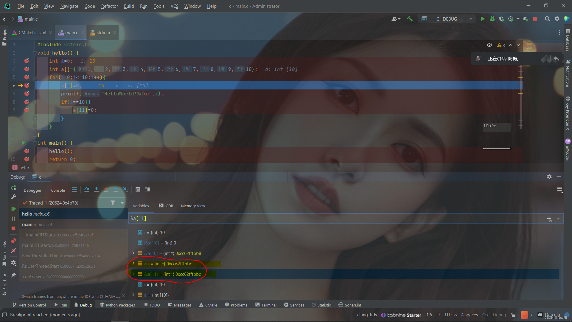Open View Breakpoints double-red-circle icon
This screenshot has height=322, width=572.
coord(13,241)
